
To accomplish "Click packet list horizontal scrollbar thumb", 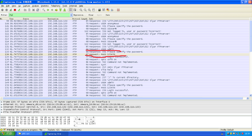I will pos(123,98).
